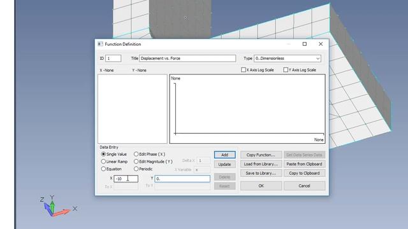This screenshot has height=229, width=408.
Task: Click the ID input field
Action: tap(113, 59)
